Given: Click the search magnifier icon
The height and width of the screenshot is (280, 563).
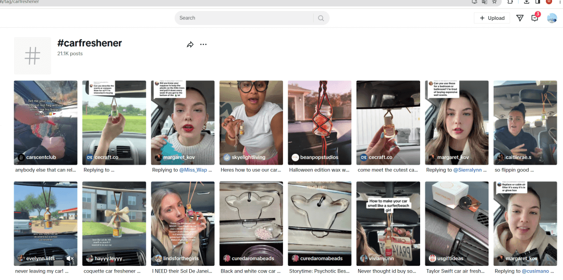Looking at the screenshot, I should click(x=321, y=18).
